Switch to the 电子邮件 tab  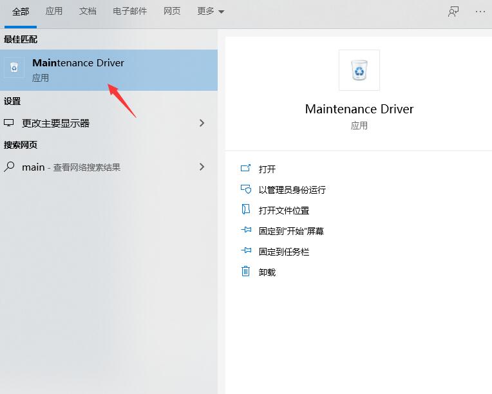[x=129, y=12]
